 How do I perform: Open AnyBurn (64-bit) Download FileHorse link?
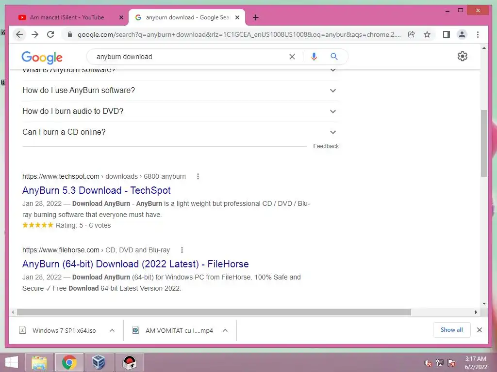click(135, 264)
